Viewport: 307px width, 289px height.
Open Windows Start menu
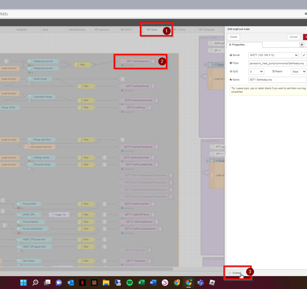tap(23, 282)
